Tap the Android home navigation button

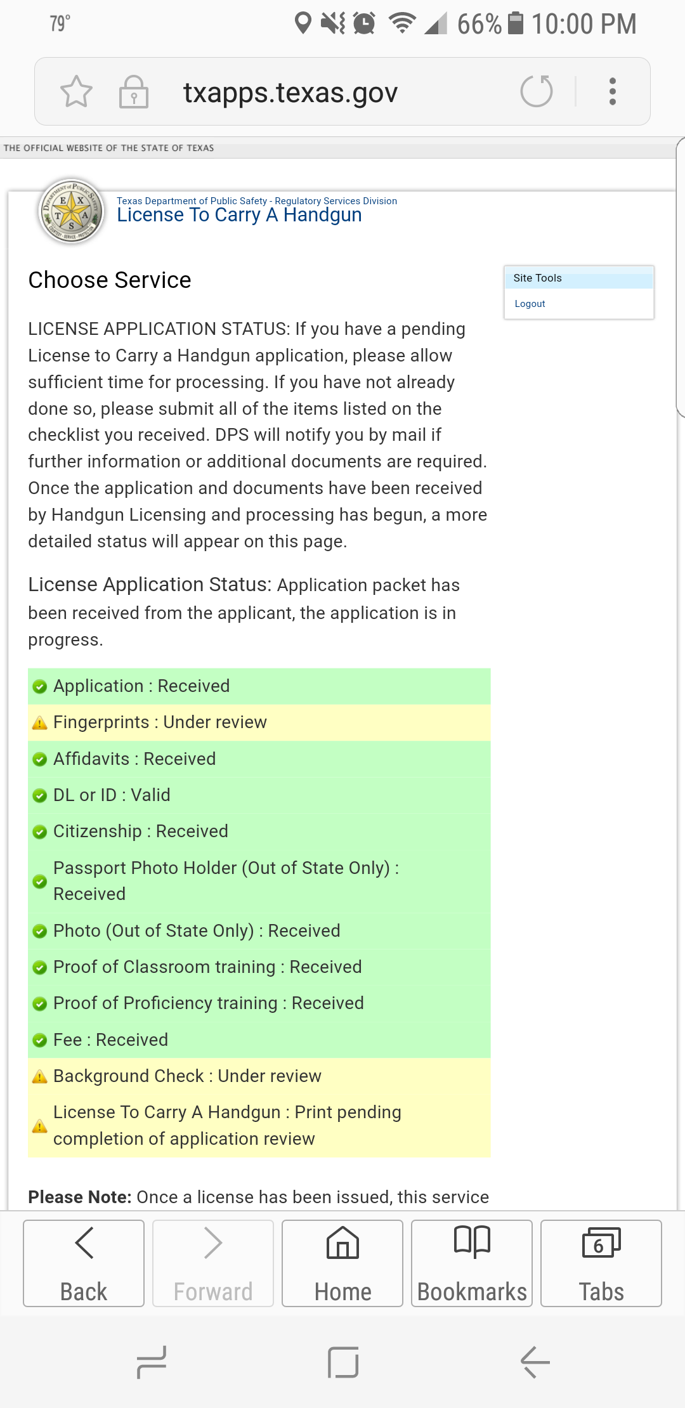pyautogui.click(x=343, y=1362)
